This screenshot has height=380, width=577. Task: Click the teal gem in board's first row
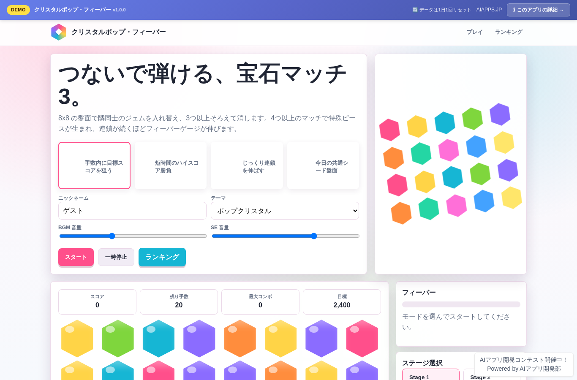point(158,339)
